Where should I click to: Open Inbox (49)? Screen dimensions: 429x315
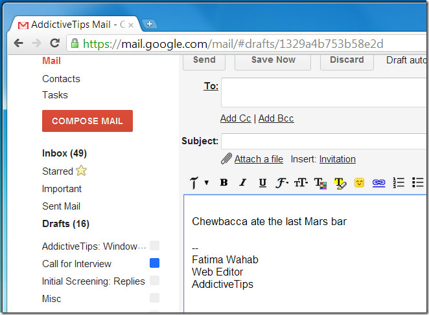(x=64, y=153)
